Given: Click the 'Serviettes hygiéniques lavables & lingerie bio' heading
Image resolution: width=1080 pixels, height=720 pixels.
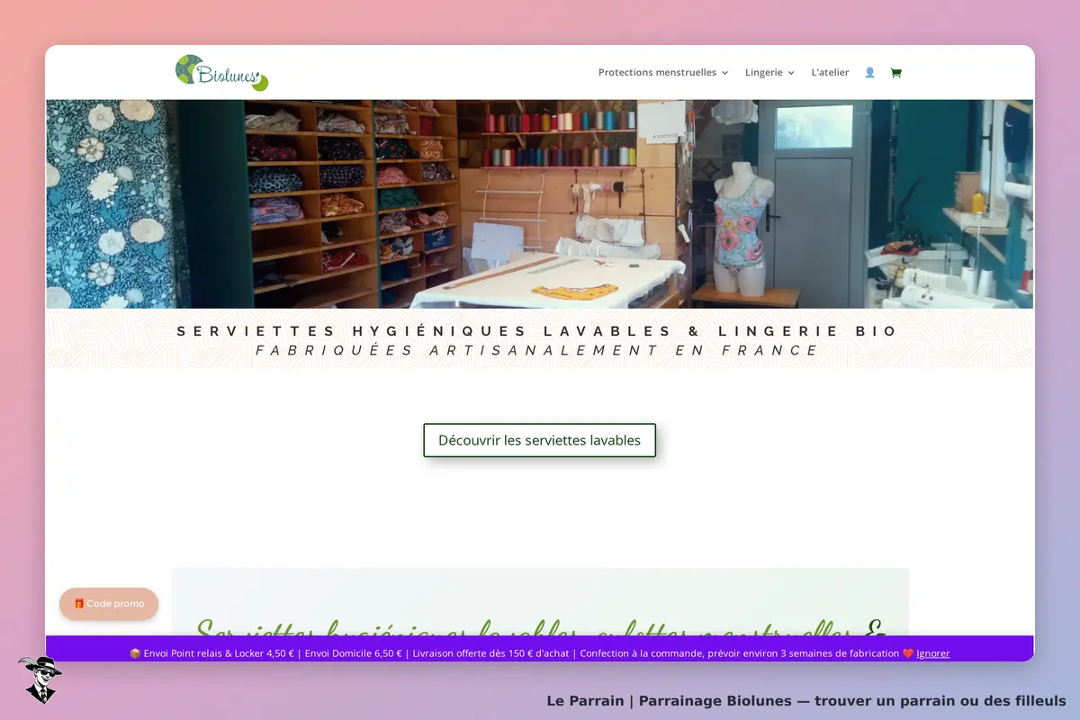Looking at the screenshot, I should [x=537, y=331].
